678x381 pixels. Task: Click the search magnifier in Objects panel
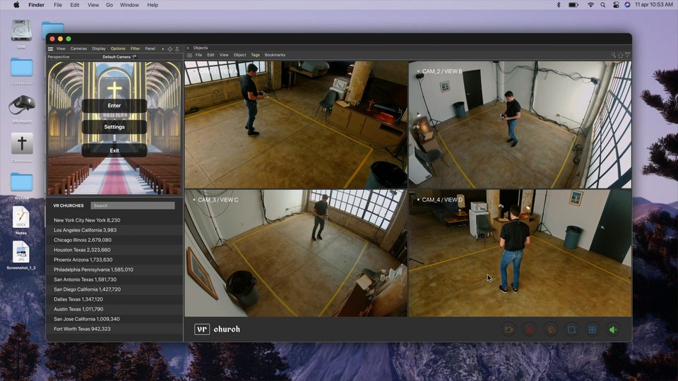point(614,55)
